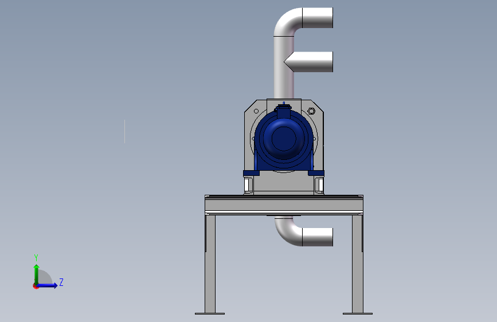
Task: Pick the left slotted bracket under the motor
Action: click(248, 186)
